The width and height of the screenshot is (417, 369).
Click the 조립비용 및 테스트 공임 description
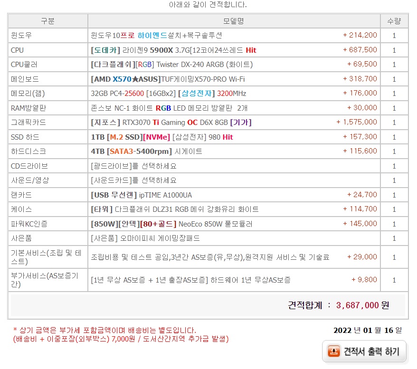[x=210, y=257]
